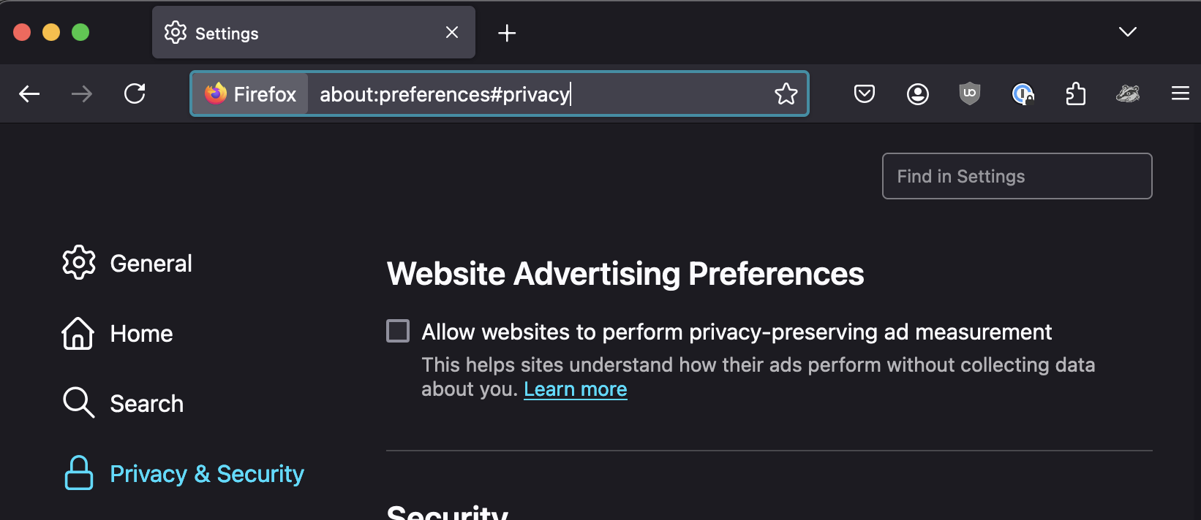Reload the current page
The width and height of the screenshot is (1201, 520).
(x=135, y=93)
